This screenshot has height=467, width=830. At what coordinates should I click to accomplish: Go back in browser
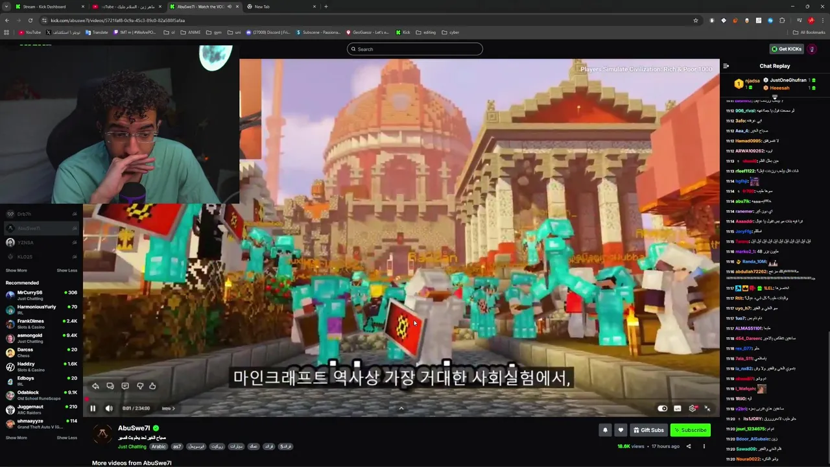click(x=6, y=20)
